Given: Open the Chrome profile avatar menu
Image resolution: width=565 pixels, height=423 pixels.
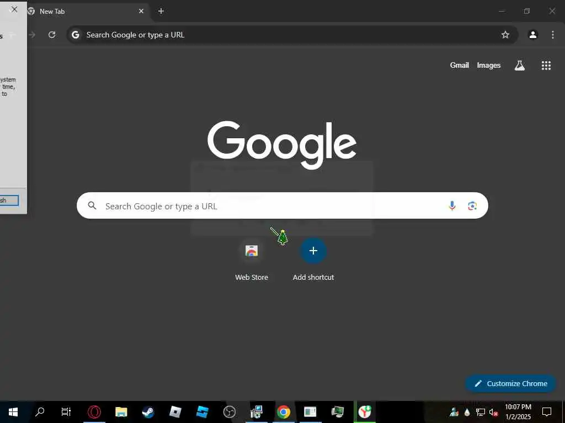Looking at the screenshot, I should [x=533, y=35].
